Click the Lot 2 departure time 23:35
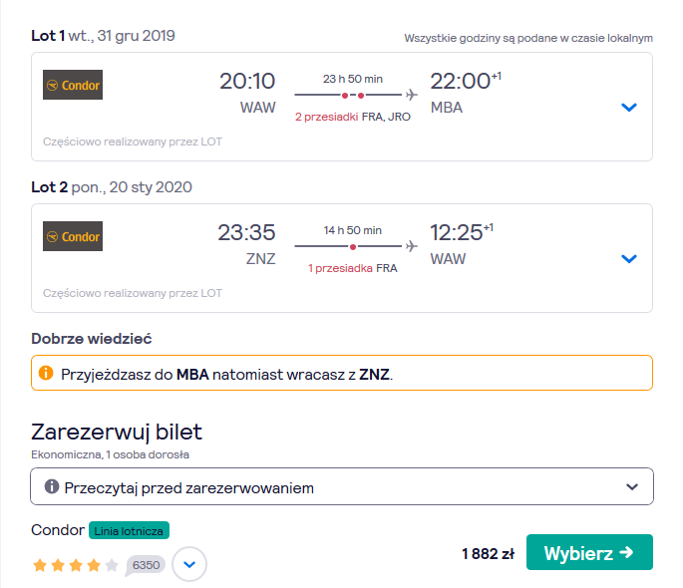The width and height of the screenshot is (683, 588). pyautogui.click(x=246, y=232)
